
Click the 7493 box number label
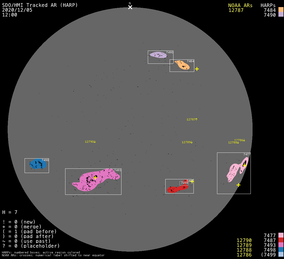pos(118,170)
